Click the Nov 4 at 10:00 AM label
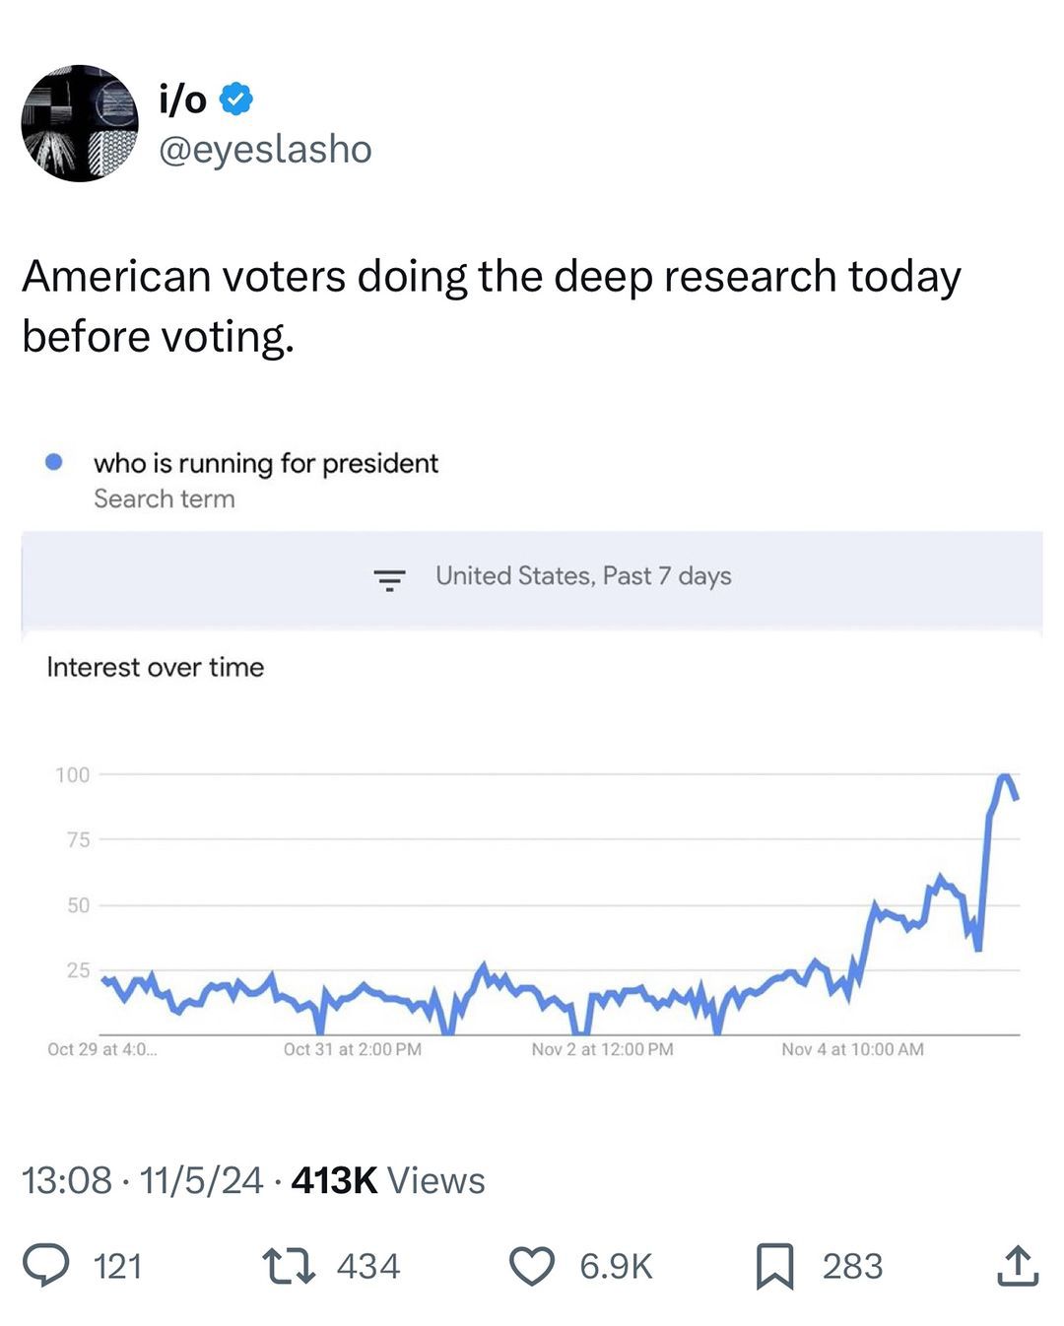 852,1049
